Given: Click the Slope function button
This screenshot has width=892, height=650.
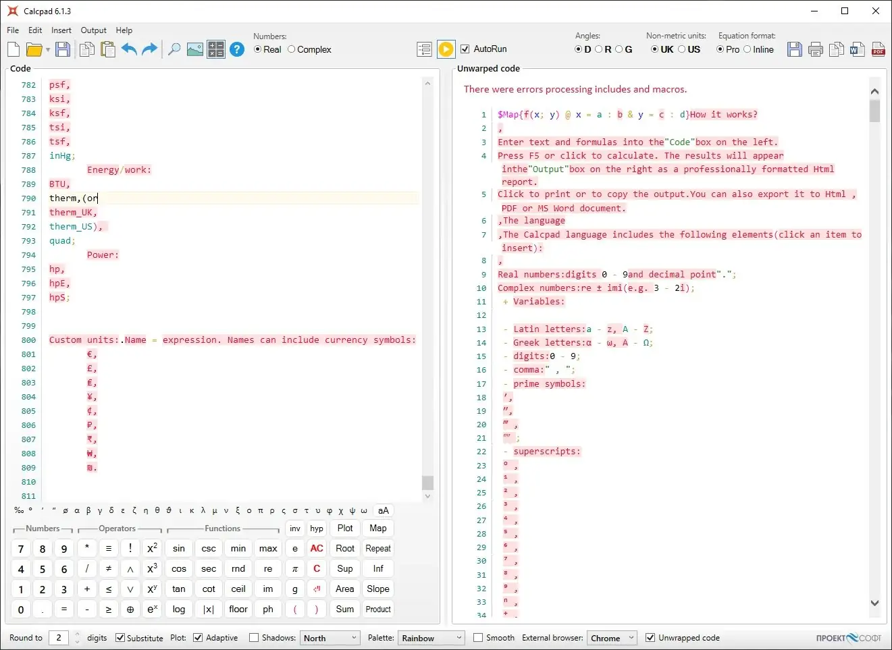Looking at the screenshot, I should click(378, 589).
